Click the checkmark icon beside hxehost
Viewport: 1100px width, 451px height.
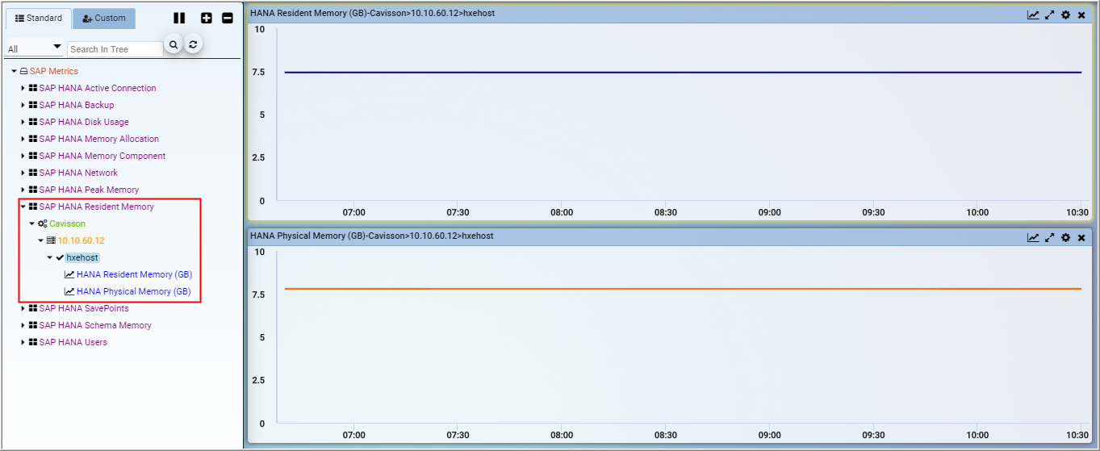[x=60, y=257]
